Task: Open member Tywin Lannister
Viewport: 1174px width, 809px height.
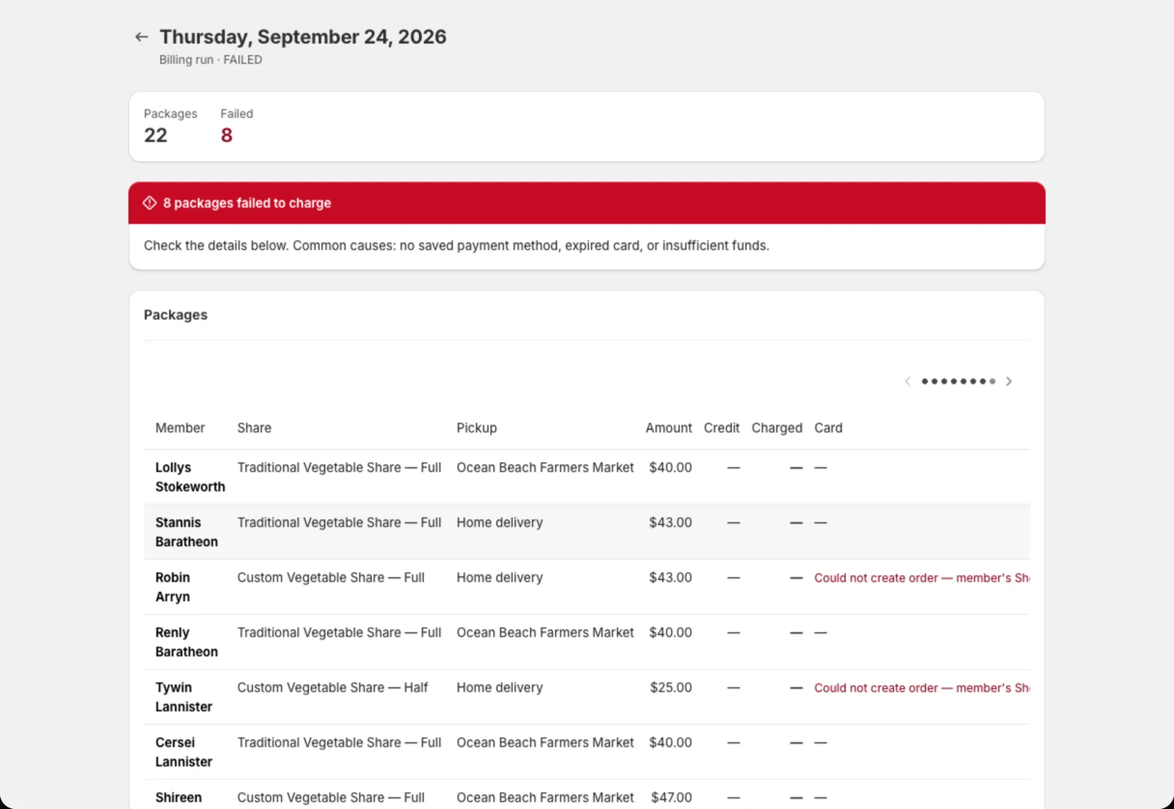Action: [183, 697]
